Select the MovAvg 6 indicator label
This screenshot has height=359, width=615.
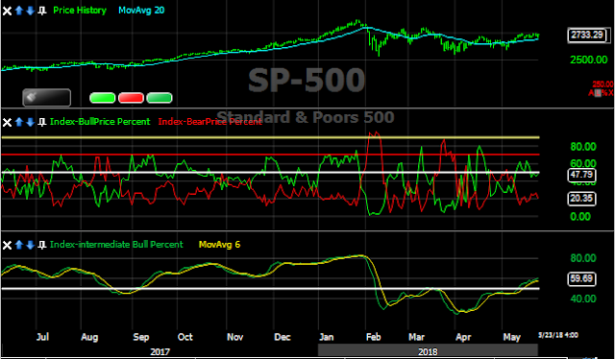click(x=219, y=245)
